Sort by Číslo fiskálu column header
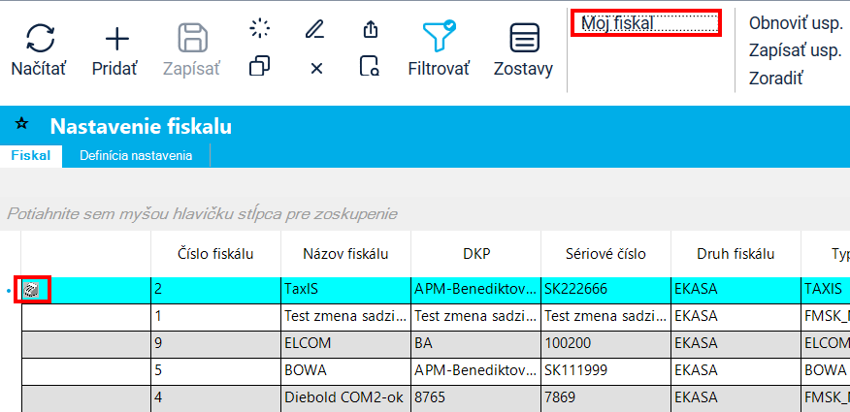 (x=215, y=253)
